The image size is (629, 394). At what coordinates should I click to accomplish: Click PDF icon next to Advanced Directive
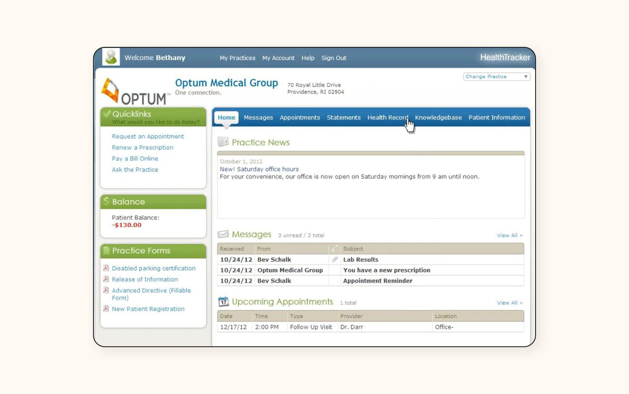[x=106, y=290]
